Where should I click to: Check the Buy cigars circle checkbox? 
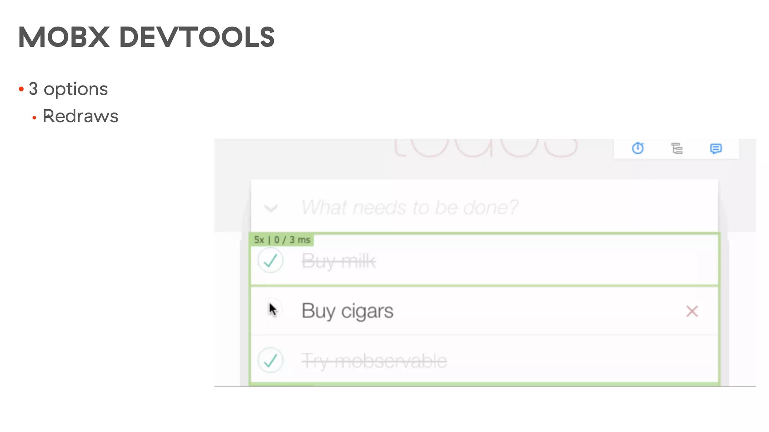tap(271, 310)
